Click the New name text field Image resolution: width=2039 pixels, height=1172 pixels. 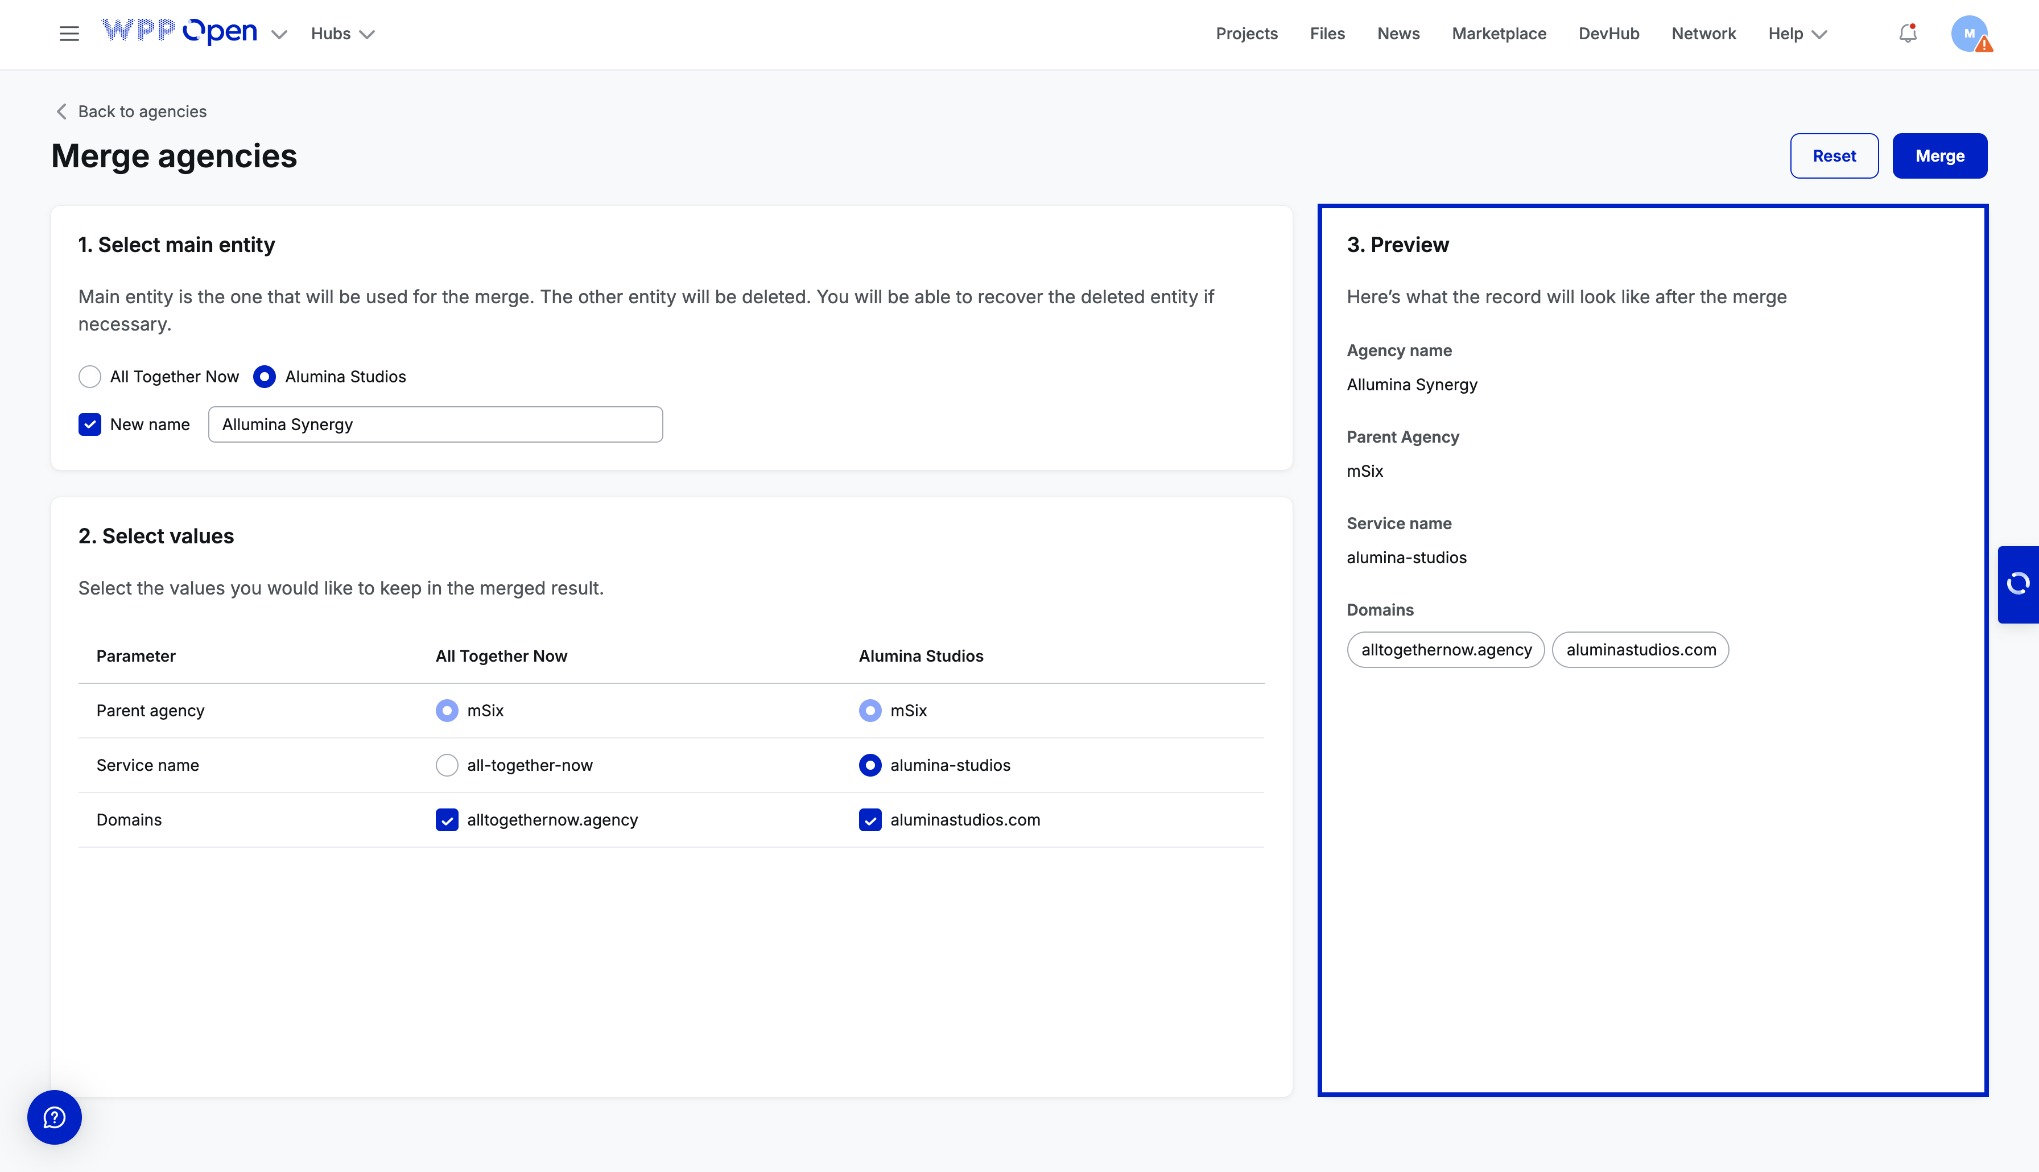[x=435, y=424]
